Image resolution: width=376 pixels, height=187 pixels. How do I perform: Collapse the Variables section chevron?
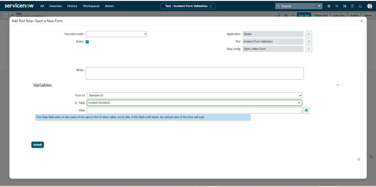tap(337, 85)
